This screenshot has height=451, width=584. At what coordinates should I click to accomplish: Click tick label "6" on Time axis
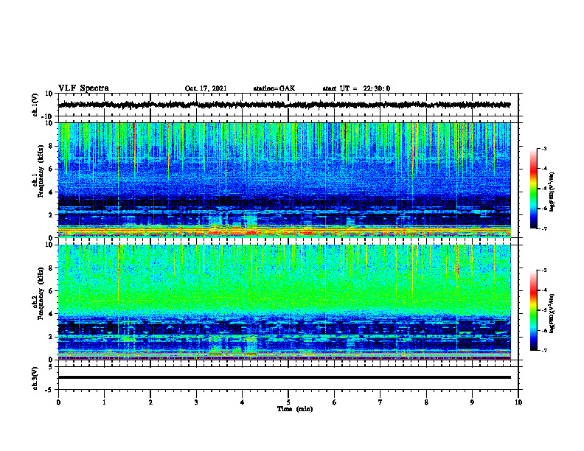[334, 402]
